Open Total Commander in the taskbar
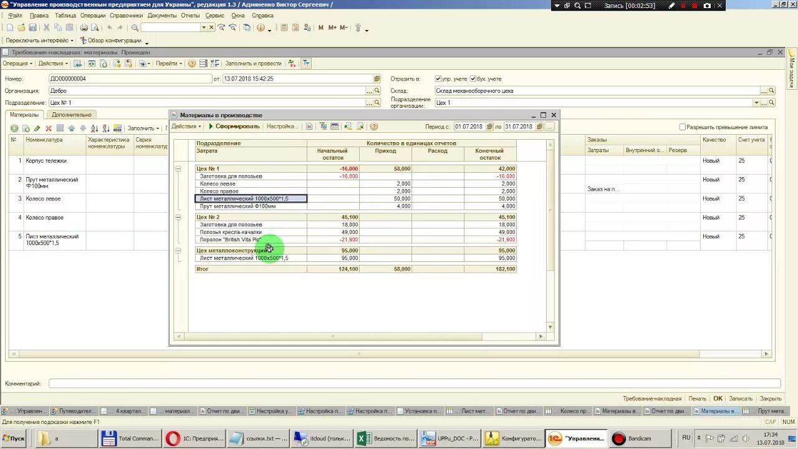Viewport: 798px width, 449px height. coord(130,438)
